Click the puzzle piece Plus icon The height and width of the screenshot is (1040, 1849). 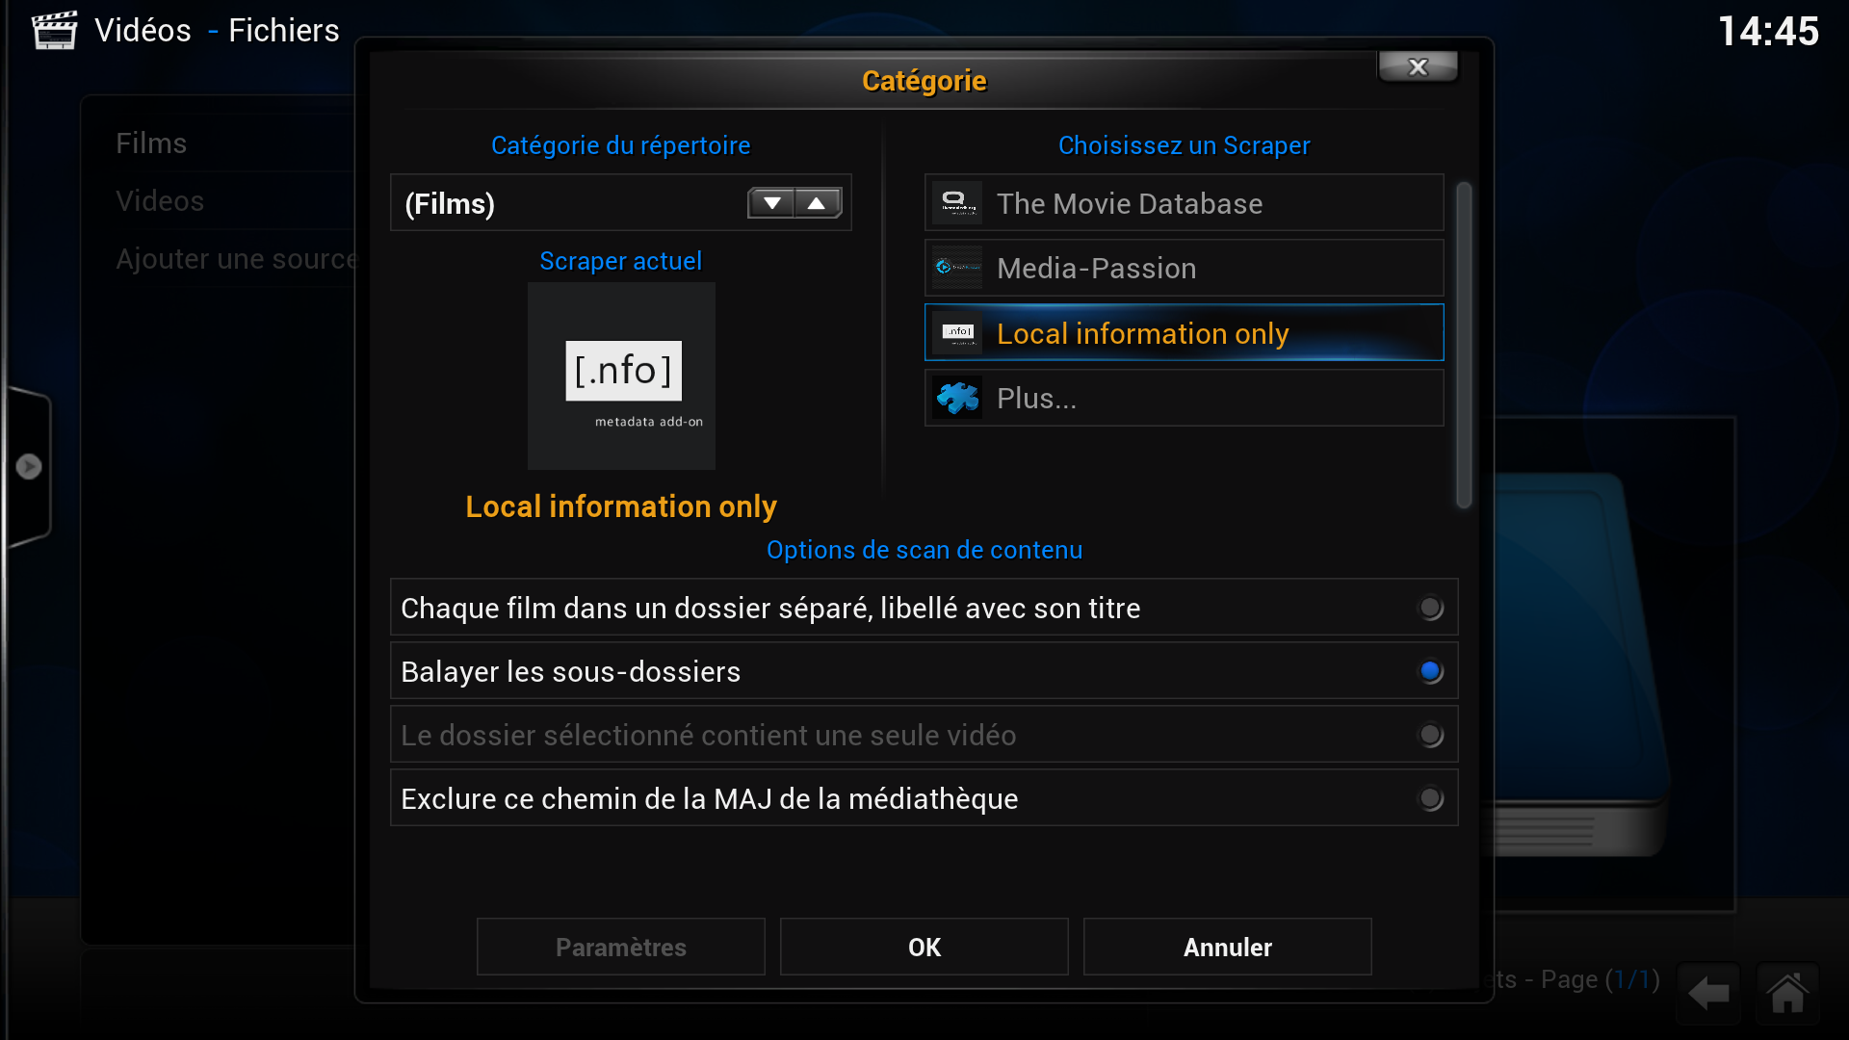tap(956, 398)
